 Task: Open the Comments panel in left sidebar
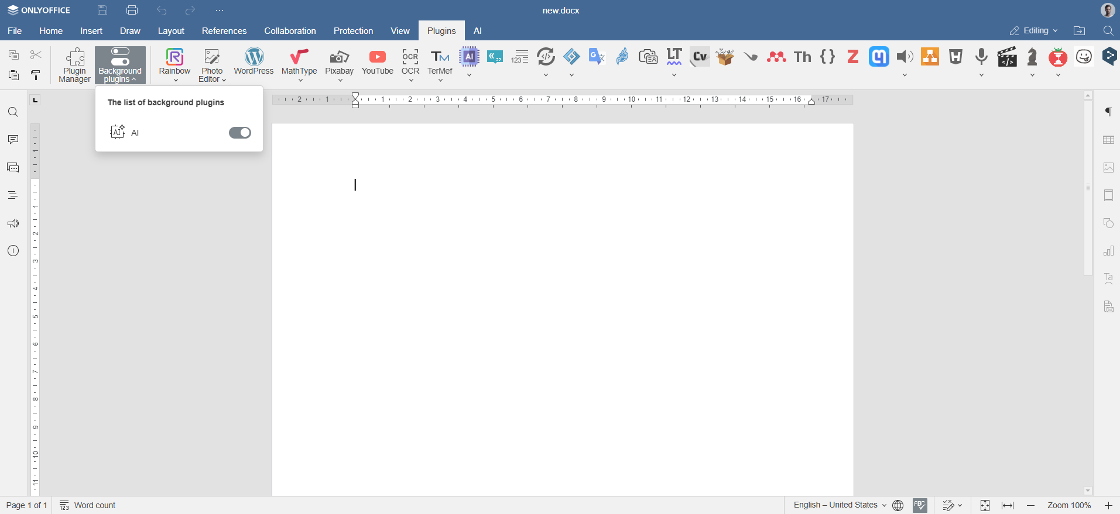(13, 140)
